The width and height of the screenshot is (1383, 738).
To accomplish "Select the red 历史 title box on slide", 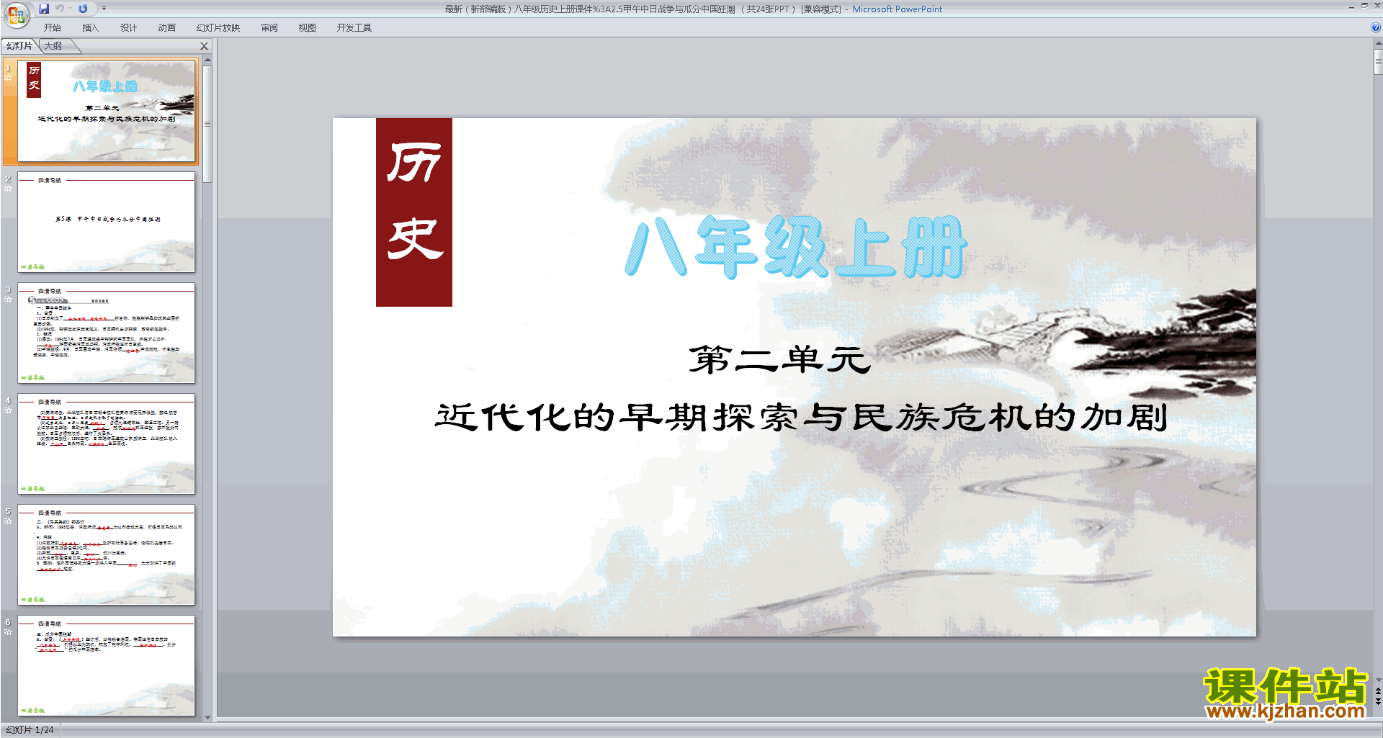I will click(414, 212).
